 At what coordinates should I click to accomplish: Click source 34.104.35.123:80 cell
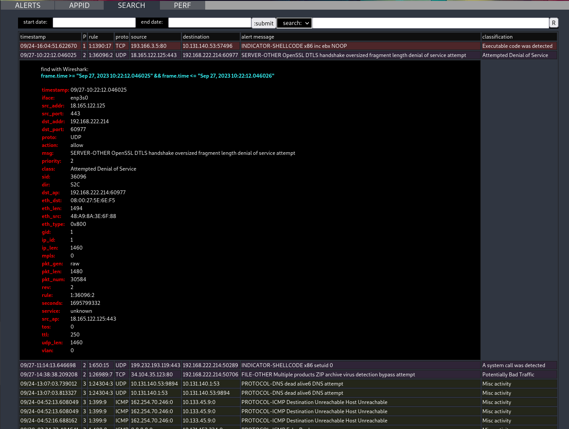click(156, 375)
